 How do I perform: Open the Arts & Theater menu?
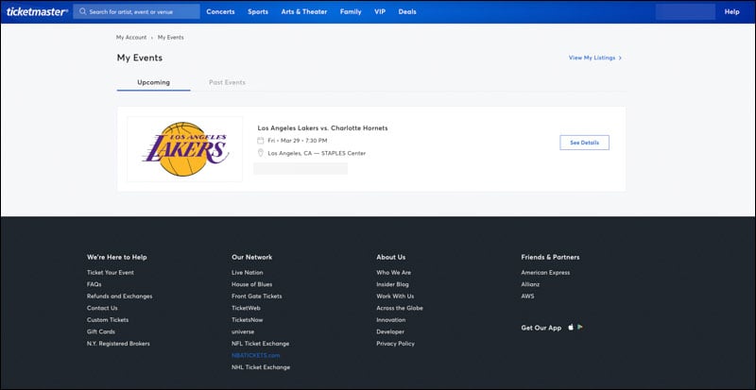tap(304, 11)
